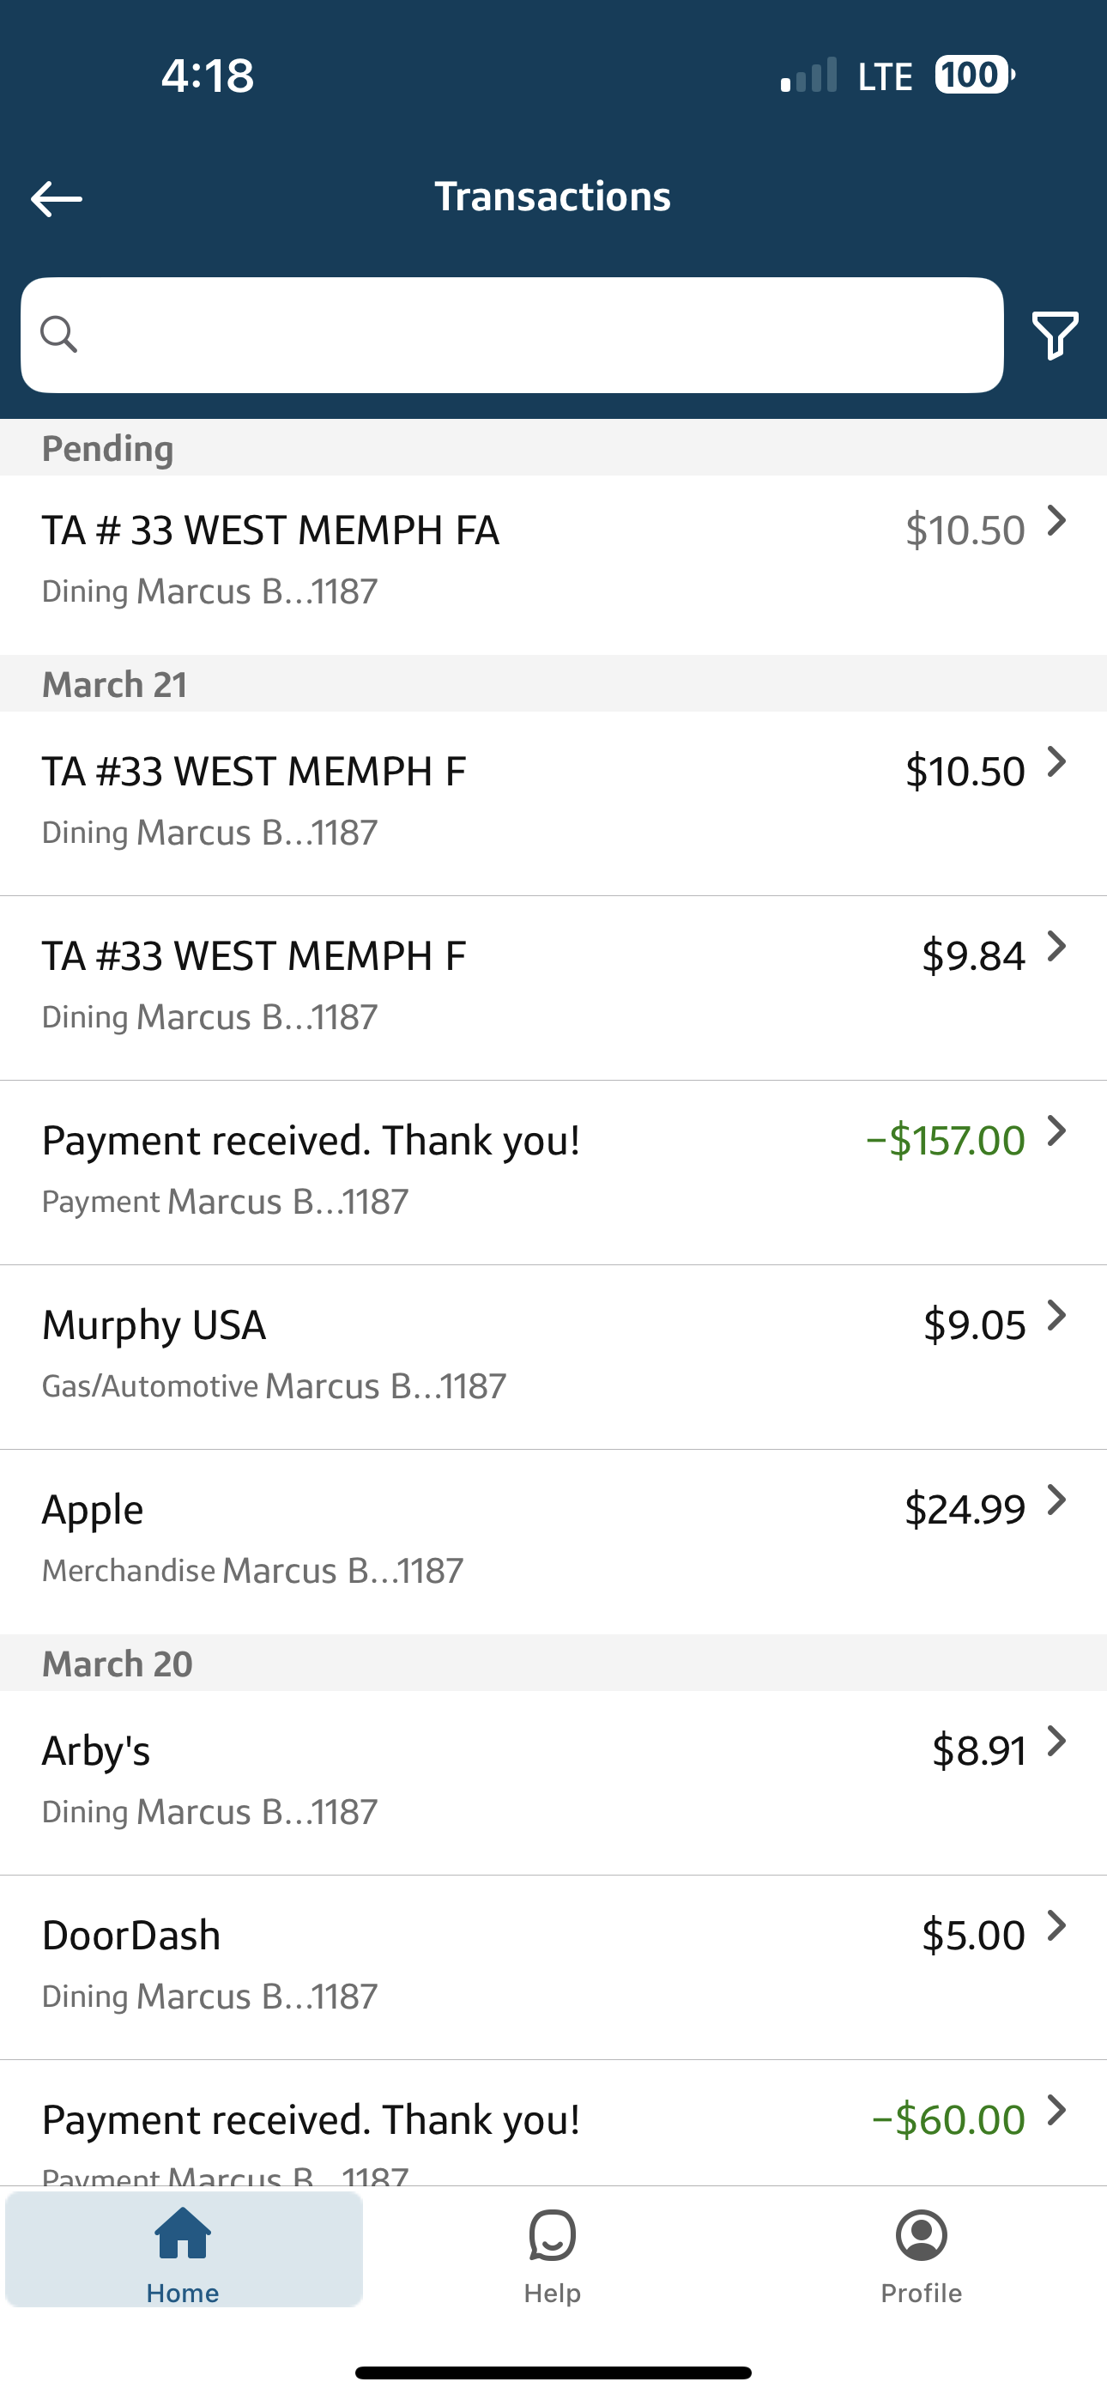Tap the back arrow icon
The image size is (1107, 2400).
(x=56, y=198)
